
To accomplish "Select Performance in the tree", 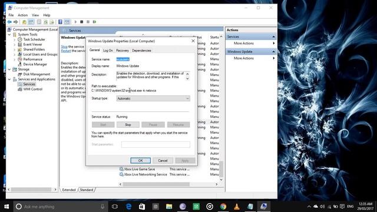I will pyautogui.click(x=33, y=59).
